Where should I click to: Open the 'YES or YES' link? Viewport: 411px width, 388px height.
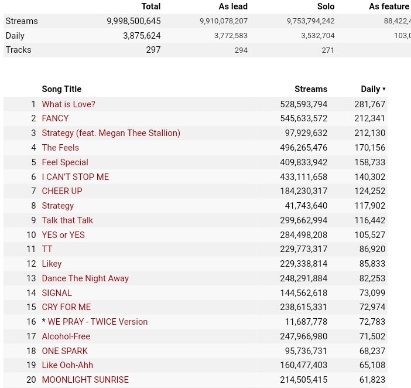[63, 235]
